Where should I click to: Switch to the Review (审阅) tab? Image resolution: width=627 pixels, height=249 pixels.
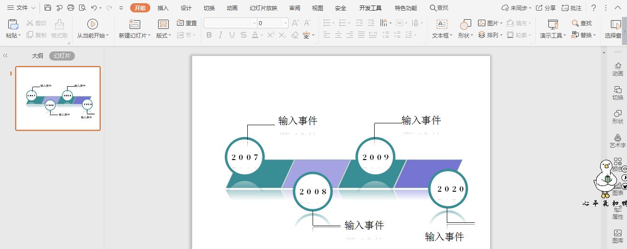pyautogui.click(x=295, y=8)
